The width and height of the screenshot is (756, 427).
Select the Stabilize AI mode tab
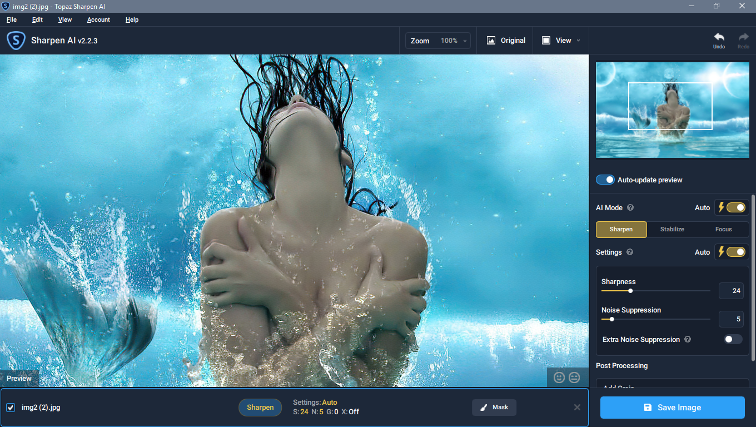pyautogui.click(x=672, y=229)
